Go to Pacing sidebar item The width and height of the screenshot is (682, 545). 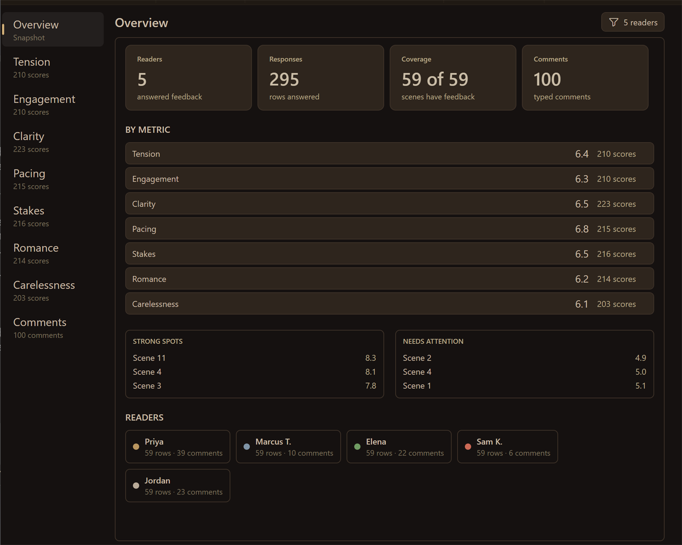pos(53,179)
